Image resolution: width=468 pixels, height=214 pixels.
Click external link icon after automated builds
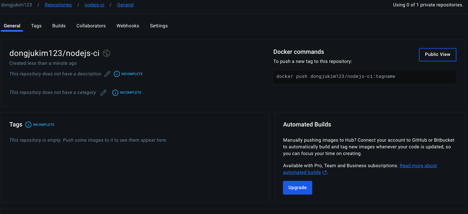tap(325, 172)
